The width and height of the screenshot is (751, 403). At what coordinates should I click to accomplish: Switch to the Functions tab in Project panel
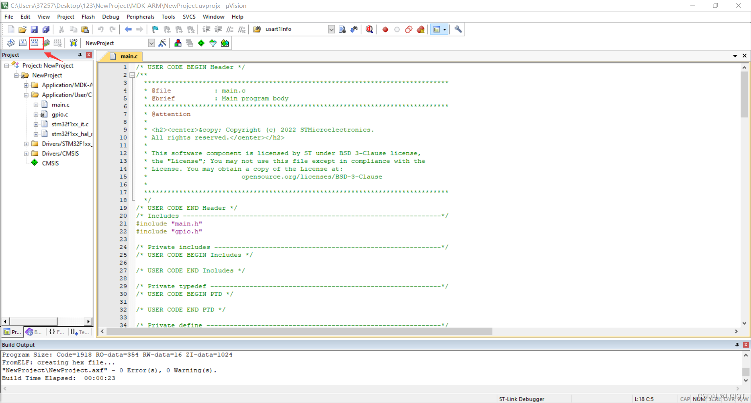point(57,332)
